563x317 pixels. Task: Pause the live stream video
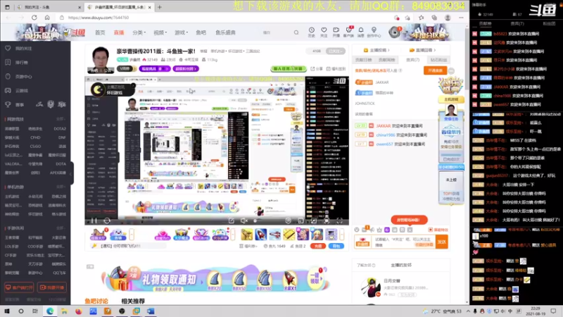(x=94, y=220)
